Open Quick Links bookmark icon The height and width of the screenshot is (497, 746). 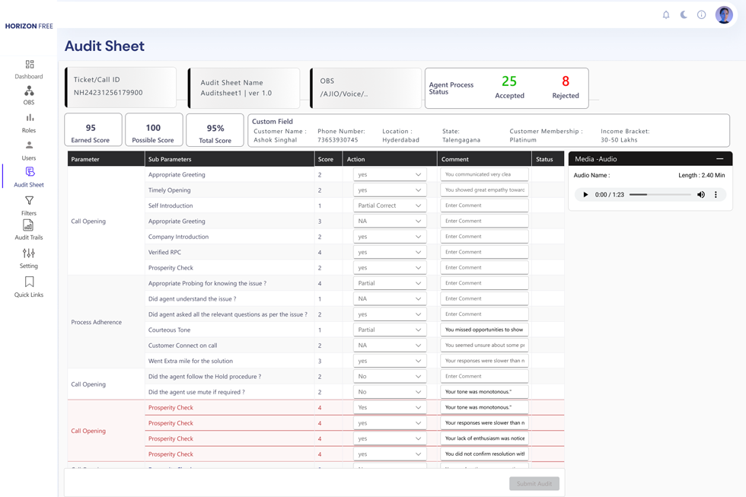pyautogui.click(x=29, y=287)
